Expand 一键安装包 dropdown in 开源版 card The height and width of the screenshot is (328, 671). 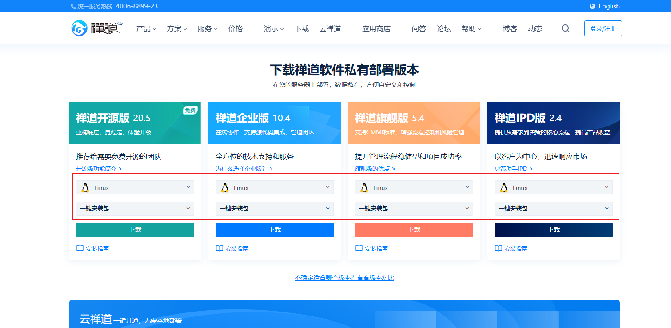tap(135, 208)
